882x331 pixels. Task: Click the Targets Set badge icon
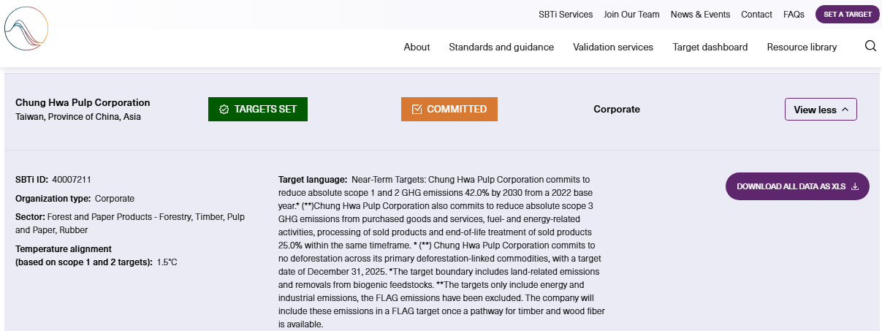(224, 110)
